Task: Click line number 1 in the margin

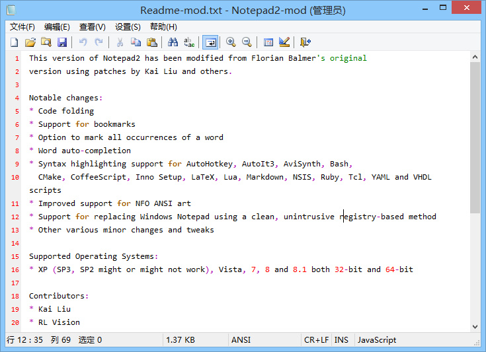Action: coord(17,59)
